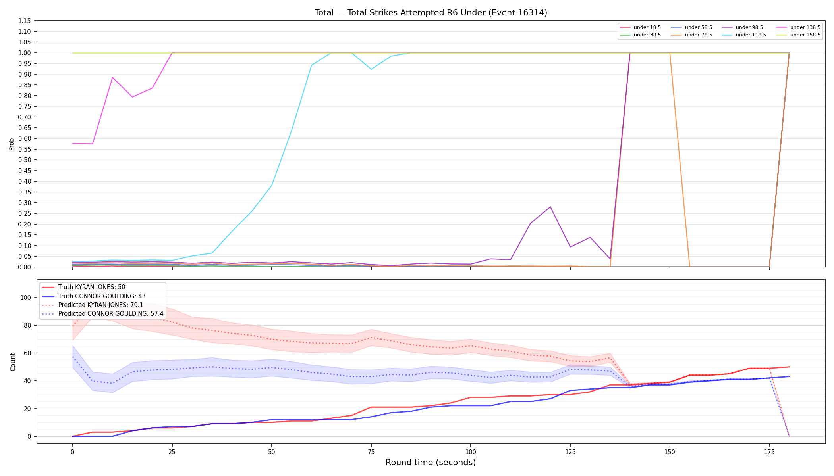Click the 100 tick on the Count axis
Viewport: 834px width, 476px height.
click(25, 297)
